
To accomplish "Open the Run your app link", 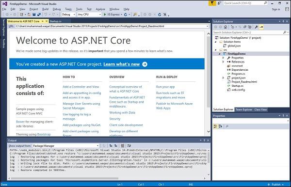I will tap(165, 87).
